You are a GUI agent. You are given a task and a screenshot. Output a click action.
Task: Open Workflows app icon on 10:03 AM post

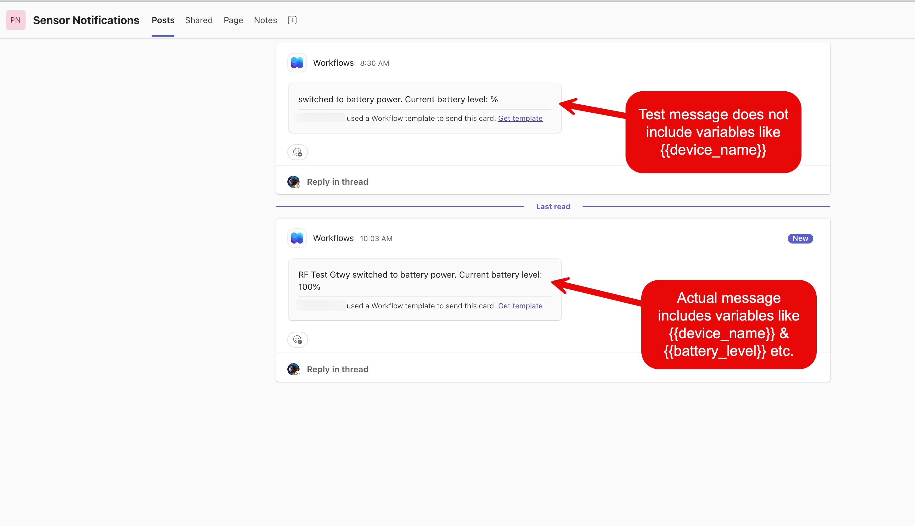pos(297,238)
